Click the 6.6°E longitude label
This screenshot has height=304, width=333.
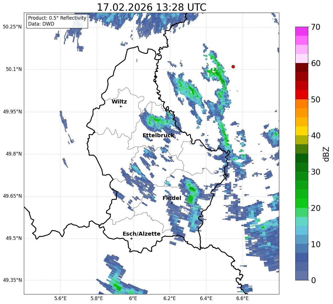pyautogui.click(x=242, y=298)
